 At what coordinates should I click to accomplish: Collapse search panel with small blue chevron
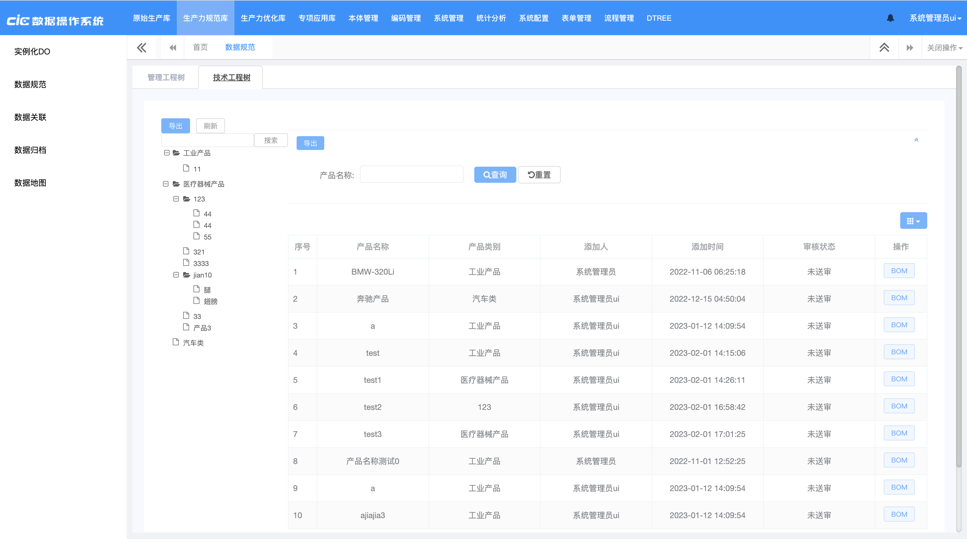click(916, 140)
